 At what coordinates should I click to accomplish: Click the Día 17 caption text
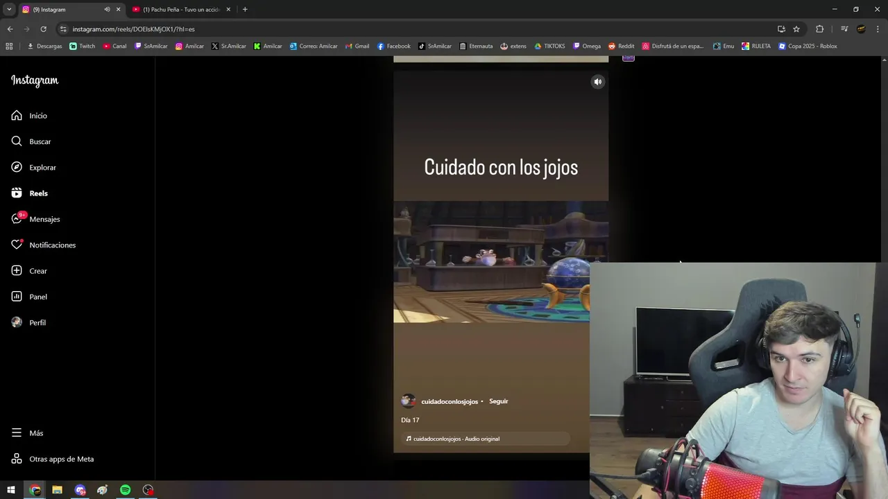[x=410, y=420]
